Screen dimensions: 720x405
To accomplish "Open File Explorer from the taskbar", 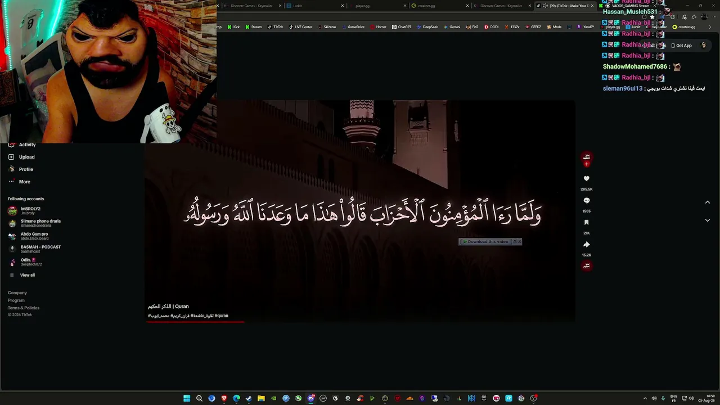I will tap(261, 398).
